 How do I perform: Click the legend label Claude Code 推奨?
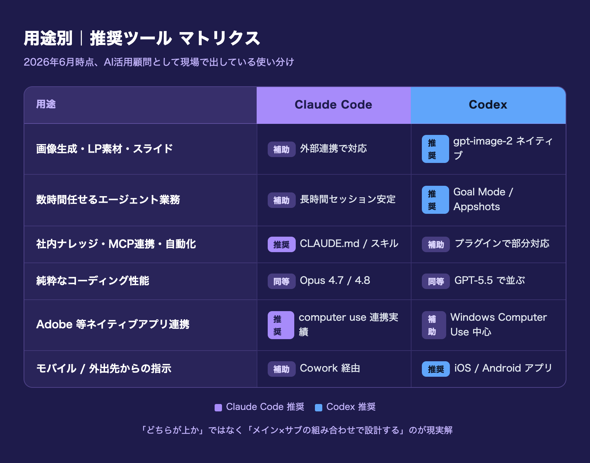pyautogui.click(x=265, y=407)
